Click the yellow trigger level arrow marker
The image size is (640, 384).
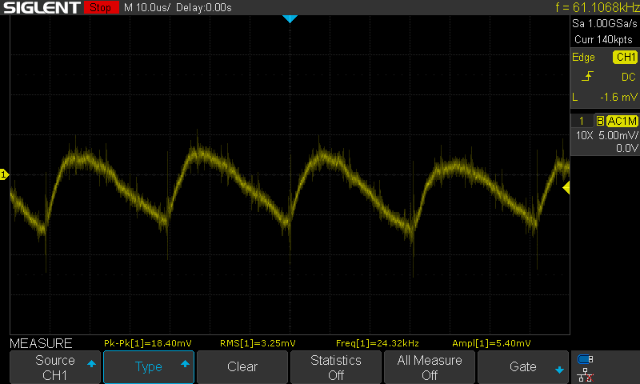point(566,188)
